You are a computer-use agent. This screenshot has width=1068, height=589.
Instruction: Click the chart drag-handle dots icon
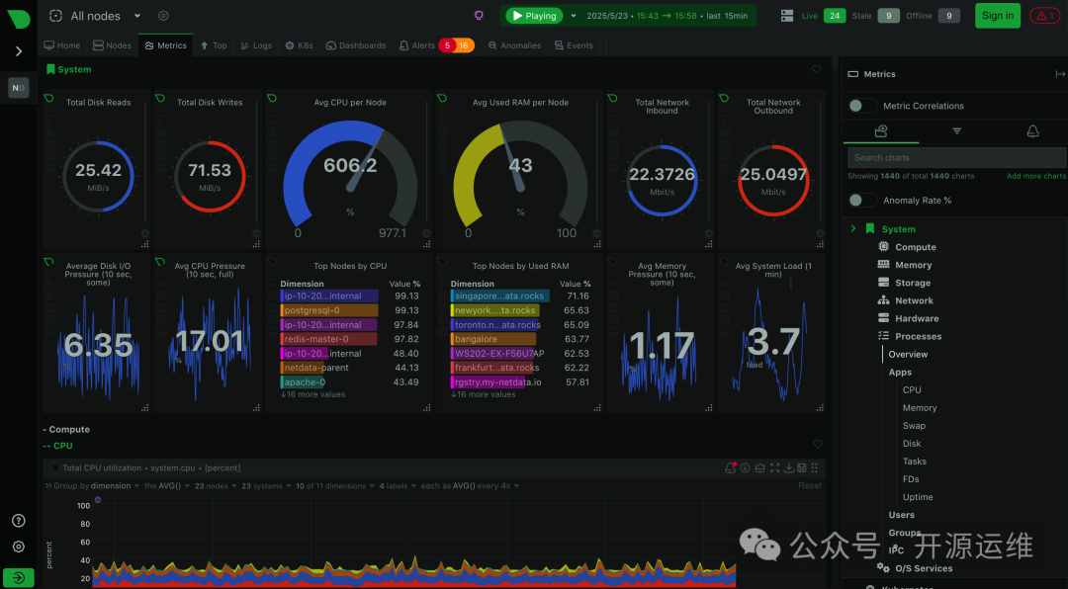pyautogui.click(x=815, y=467)
